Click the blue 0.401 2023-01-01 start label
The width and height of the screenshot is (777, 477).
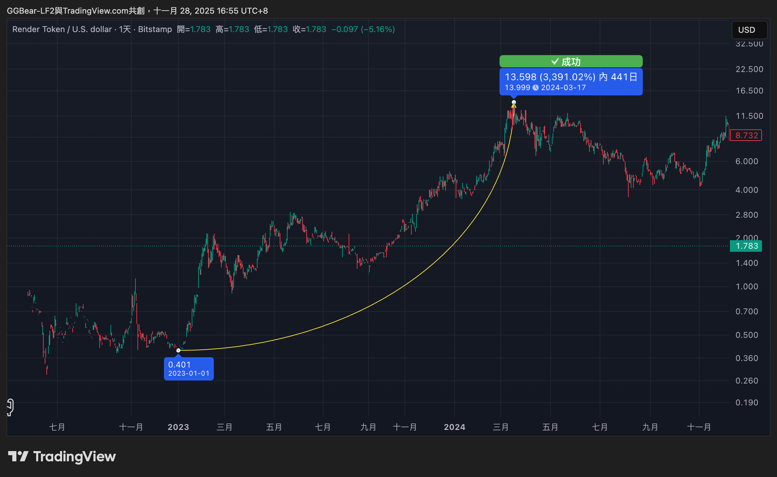(x=189, y=369)
